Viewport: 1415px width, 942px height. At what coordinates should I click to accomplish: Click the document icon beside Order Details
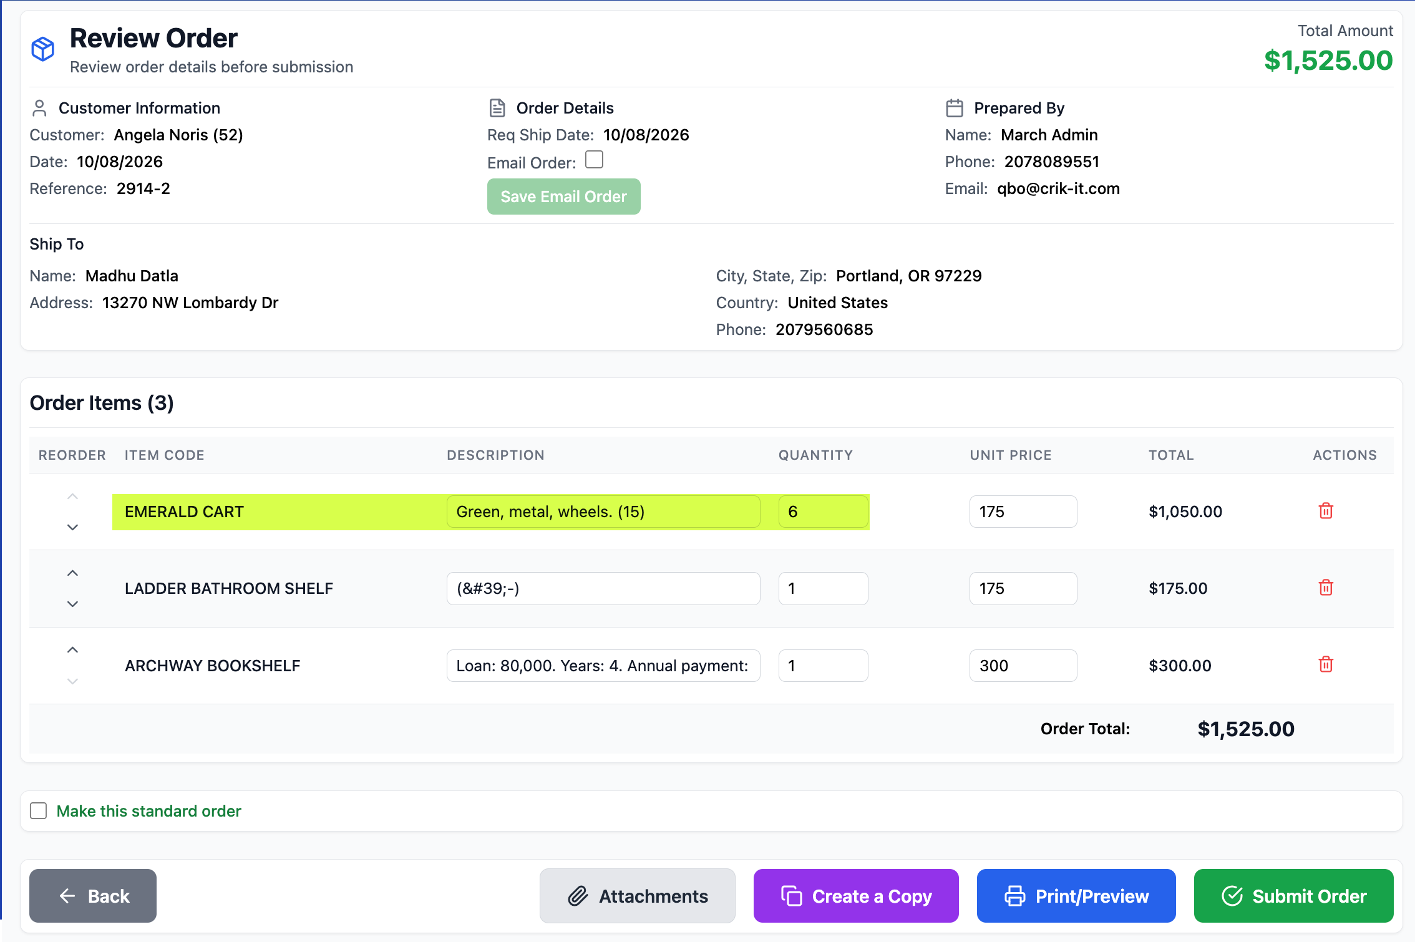tap(497, 108)
